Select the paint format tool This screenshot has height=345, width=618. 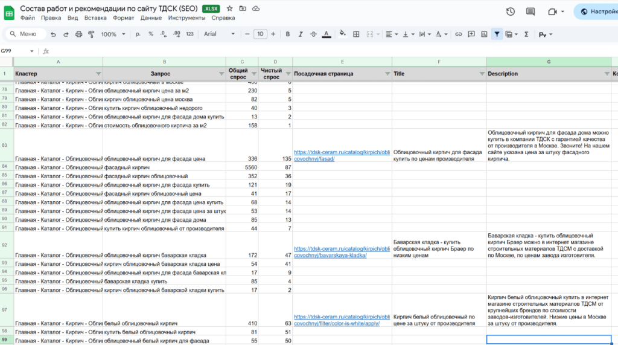[92, 34]
